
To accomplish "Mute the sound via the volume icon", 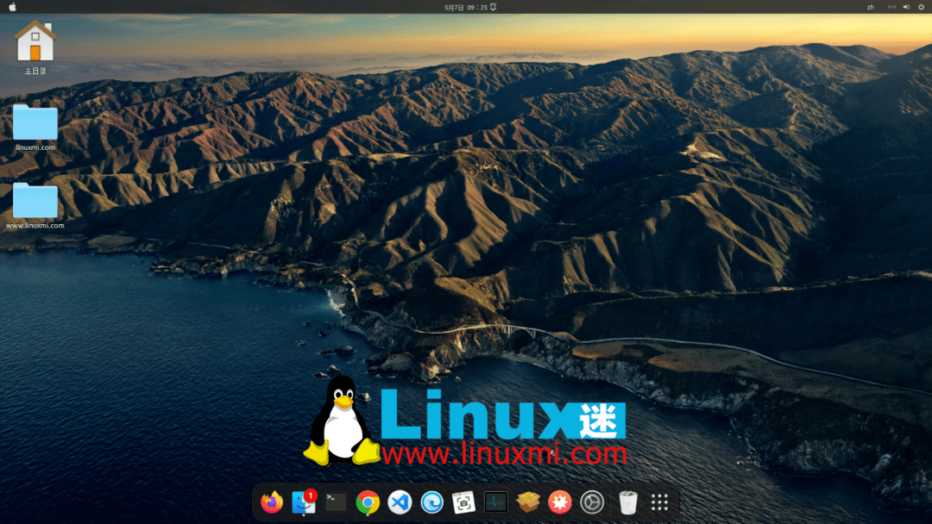I will coord(904,7).
